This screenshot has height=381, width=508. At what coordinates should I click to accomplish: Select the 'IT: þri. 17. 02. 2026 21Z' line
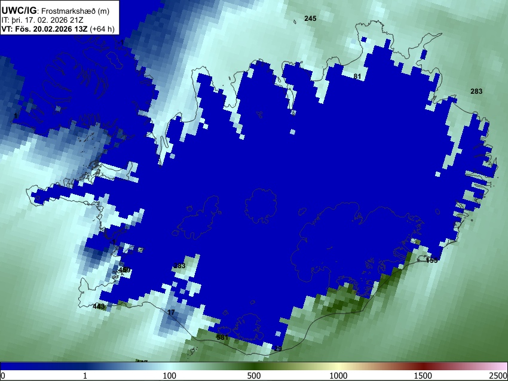(x=42, y=20)
